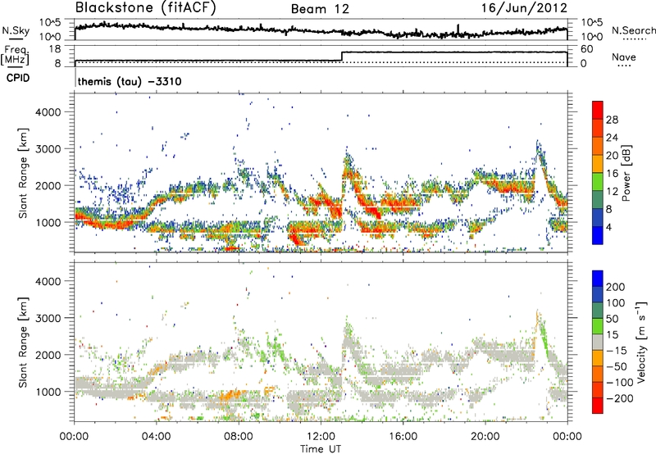Click the '12:00' time tick label
656x454 pixels.
click(x=321, y=437)
